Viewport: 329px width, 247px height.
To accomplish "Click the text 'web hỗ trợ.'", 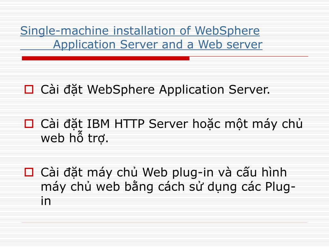I will click(x=75, y=138).
